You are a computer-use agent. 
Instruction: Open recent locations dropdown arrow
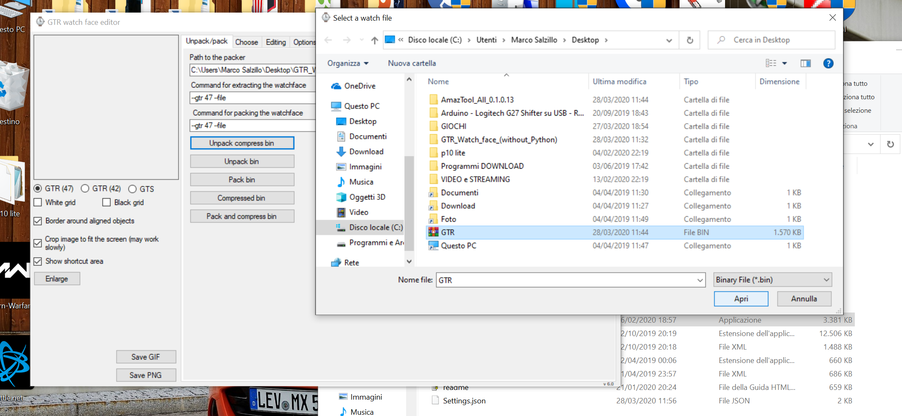point(361,40)
